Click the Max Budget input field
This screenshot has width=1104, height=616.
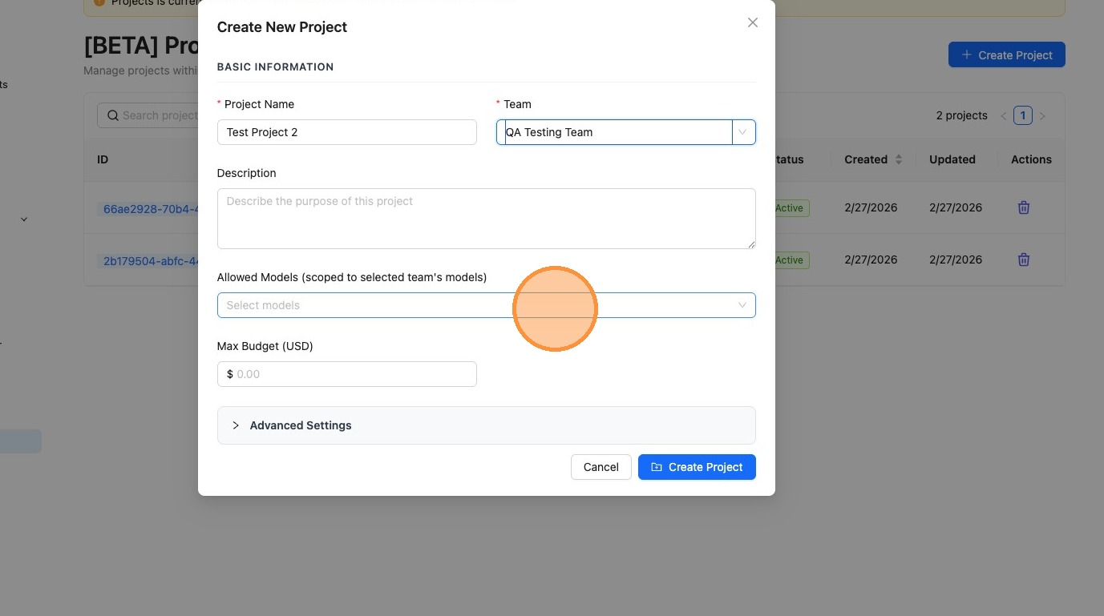click(353, 374)
